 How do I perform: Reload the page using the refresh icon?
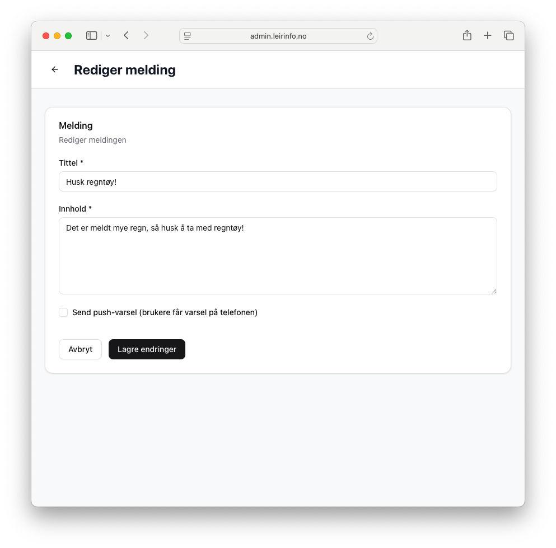[370, 36]
